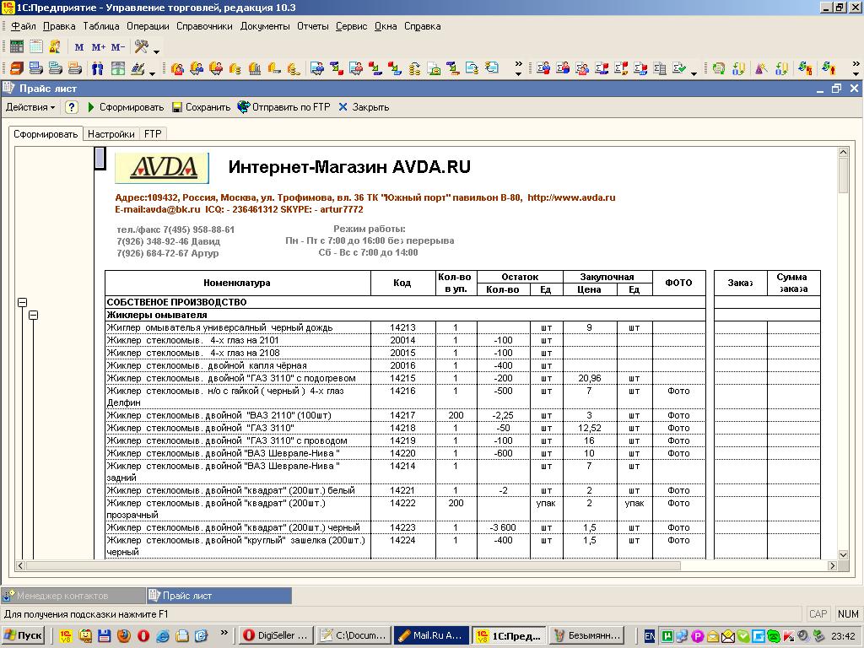
Task: Select the Сформировать tab
Action: pyautogui.click(x=46, y=134)
